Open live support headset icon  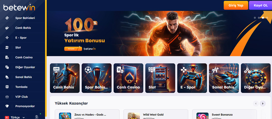click(x=37, y=117)
